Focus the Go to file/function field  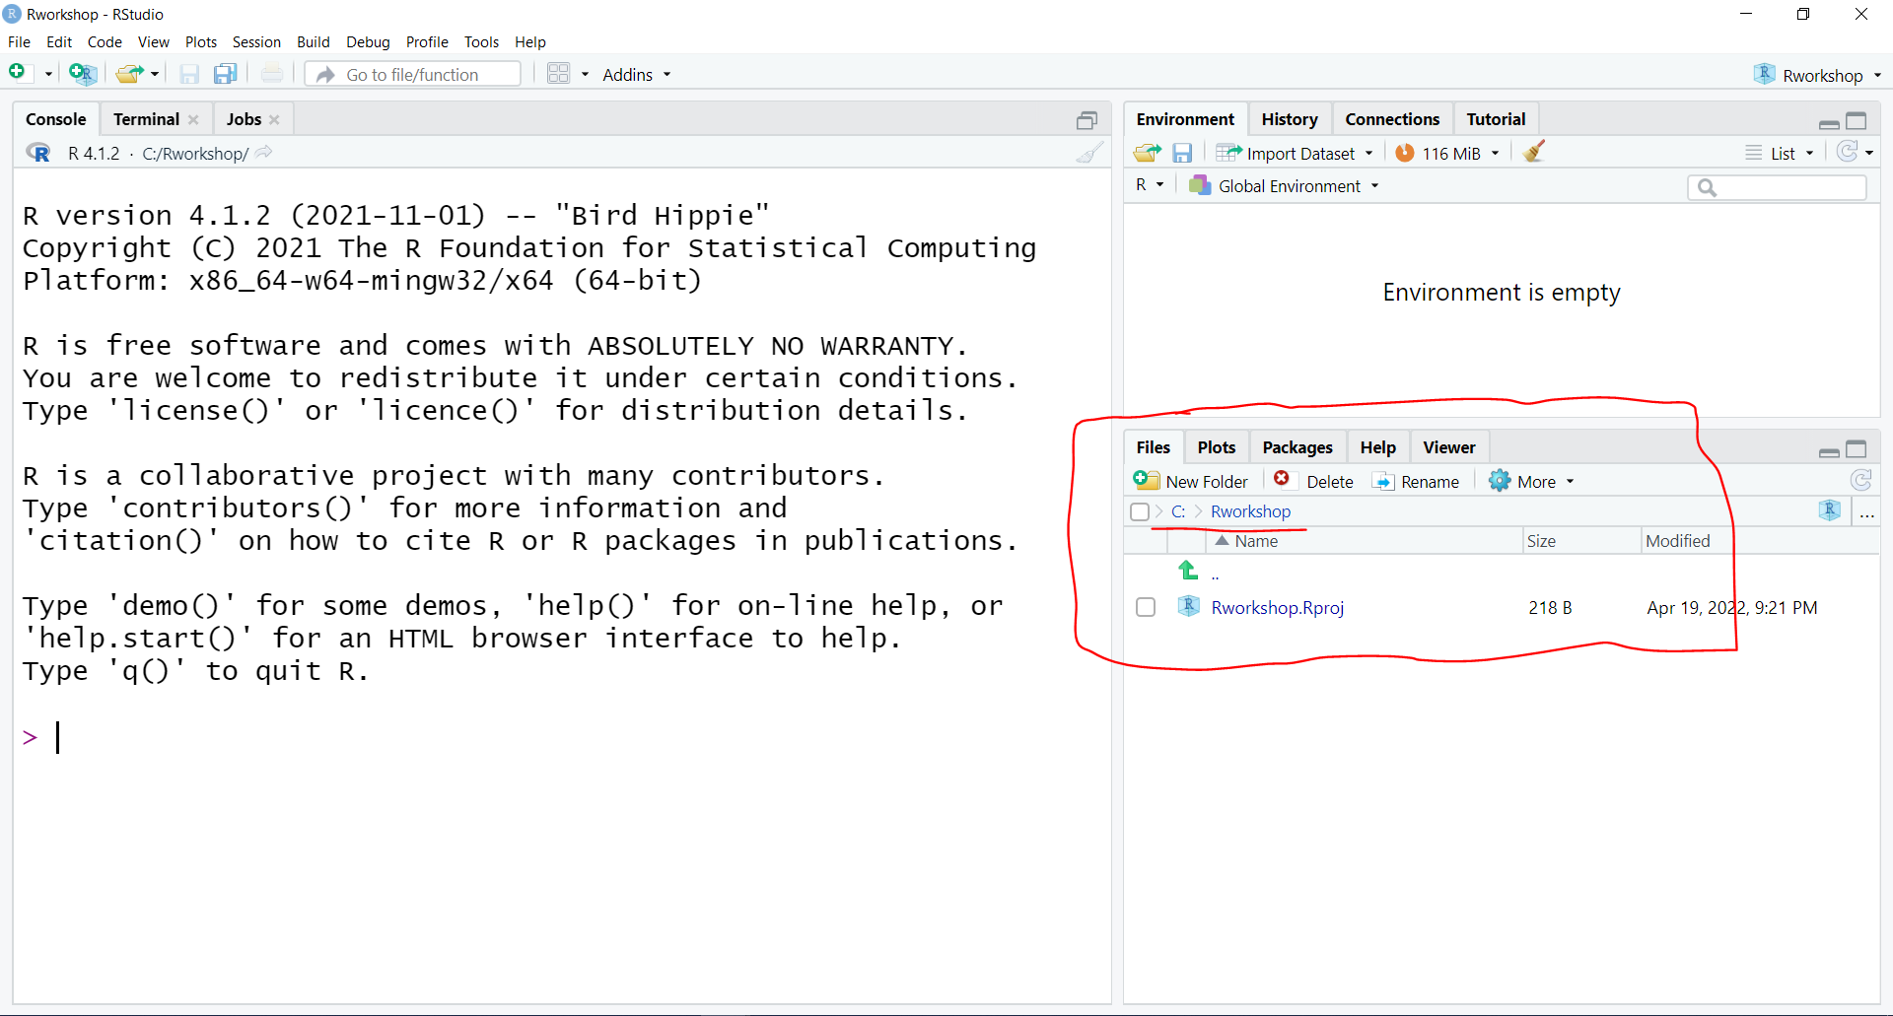(x=412, y=74)
